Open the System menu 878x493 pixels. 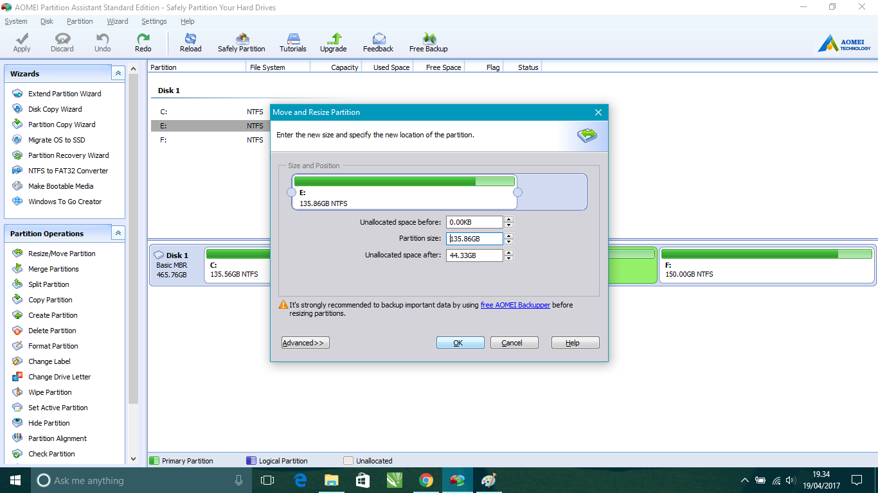click(x=16, y=21)
